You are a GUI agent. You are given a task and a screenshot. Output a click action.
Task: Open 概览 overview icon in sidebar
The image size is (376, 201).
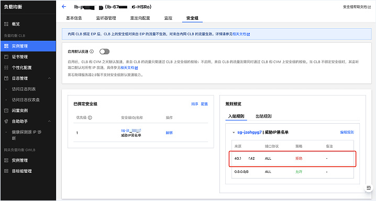[x=6, y=24]
